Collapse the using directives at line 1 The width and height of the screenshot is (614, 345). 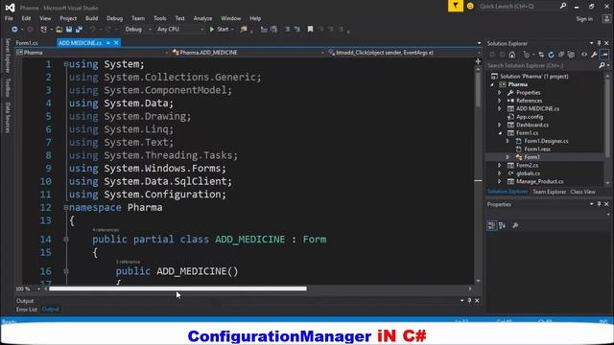point(66,64)
